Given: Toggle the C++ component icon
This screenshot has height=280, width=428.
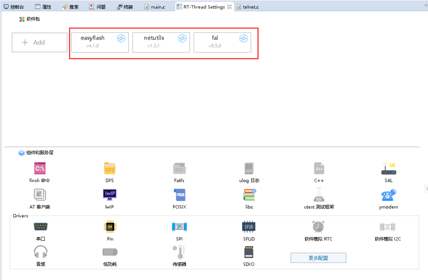Looking at the screenshot, I should [319, 168].
